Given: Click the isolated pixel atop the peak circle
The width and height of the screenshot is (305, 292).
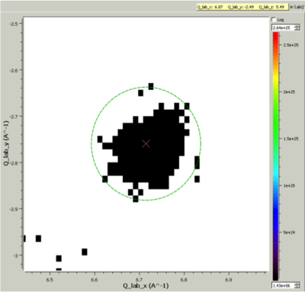Looking at the screenshot, I should pos(151,86).
